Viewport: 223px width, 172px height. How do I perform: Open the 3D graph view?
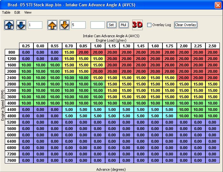[137, 25]
